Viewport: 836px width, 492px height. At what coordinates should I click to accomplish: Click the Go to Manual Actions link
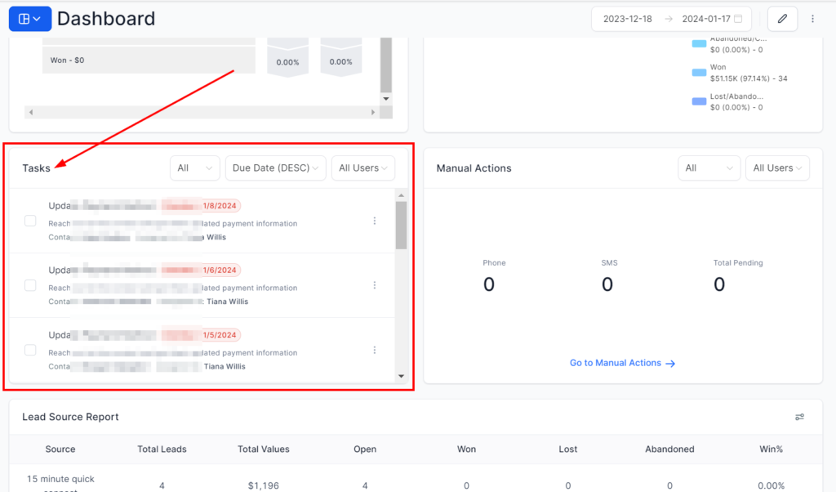(x=622, y=363)
